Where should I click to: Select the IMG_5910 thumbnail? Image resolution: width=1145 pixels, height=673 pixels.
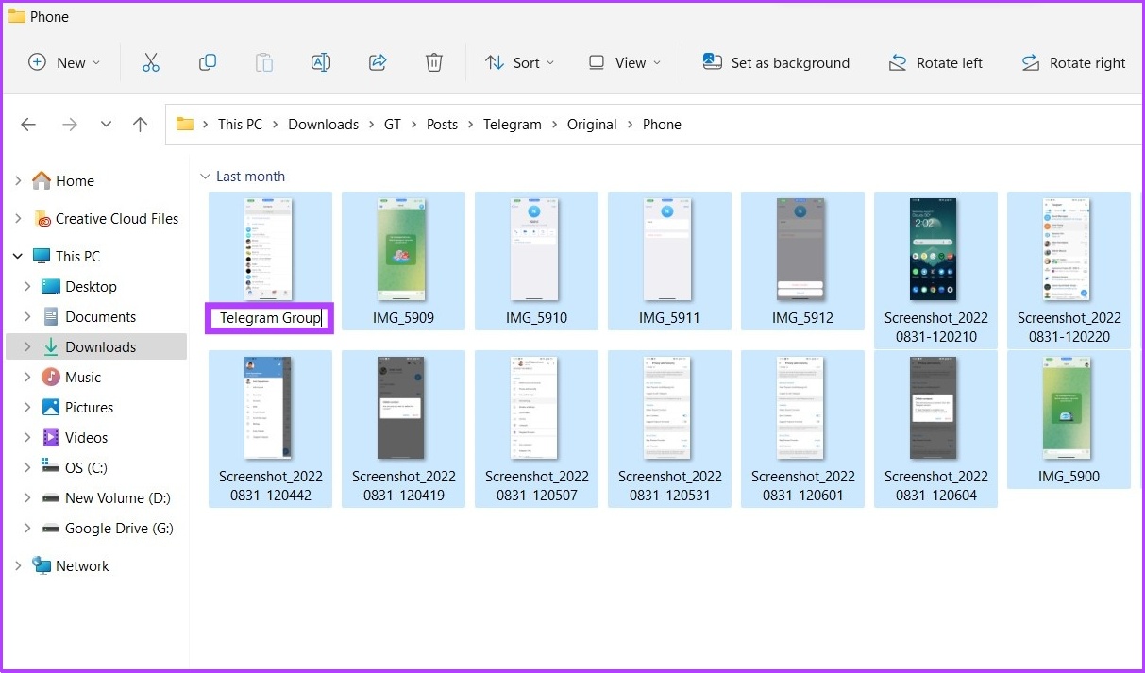click(536, 250)
